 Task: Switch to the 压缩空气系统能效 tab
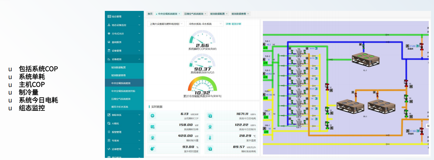(x=194, y=14)
